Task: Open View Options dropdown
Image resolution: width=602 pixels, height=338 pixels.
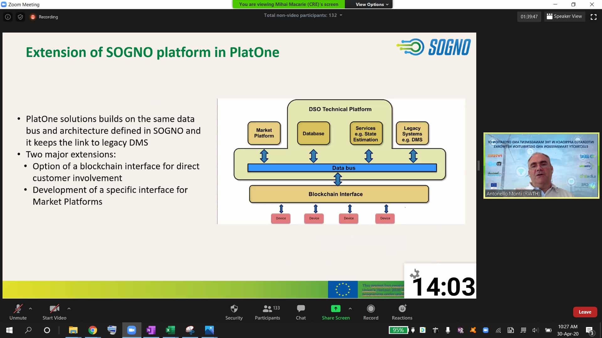Action: click(x=372, y=4)
